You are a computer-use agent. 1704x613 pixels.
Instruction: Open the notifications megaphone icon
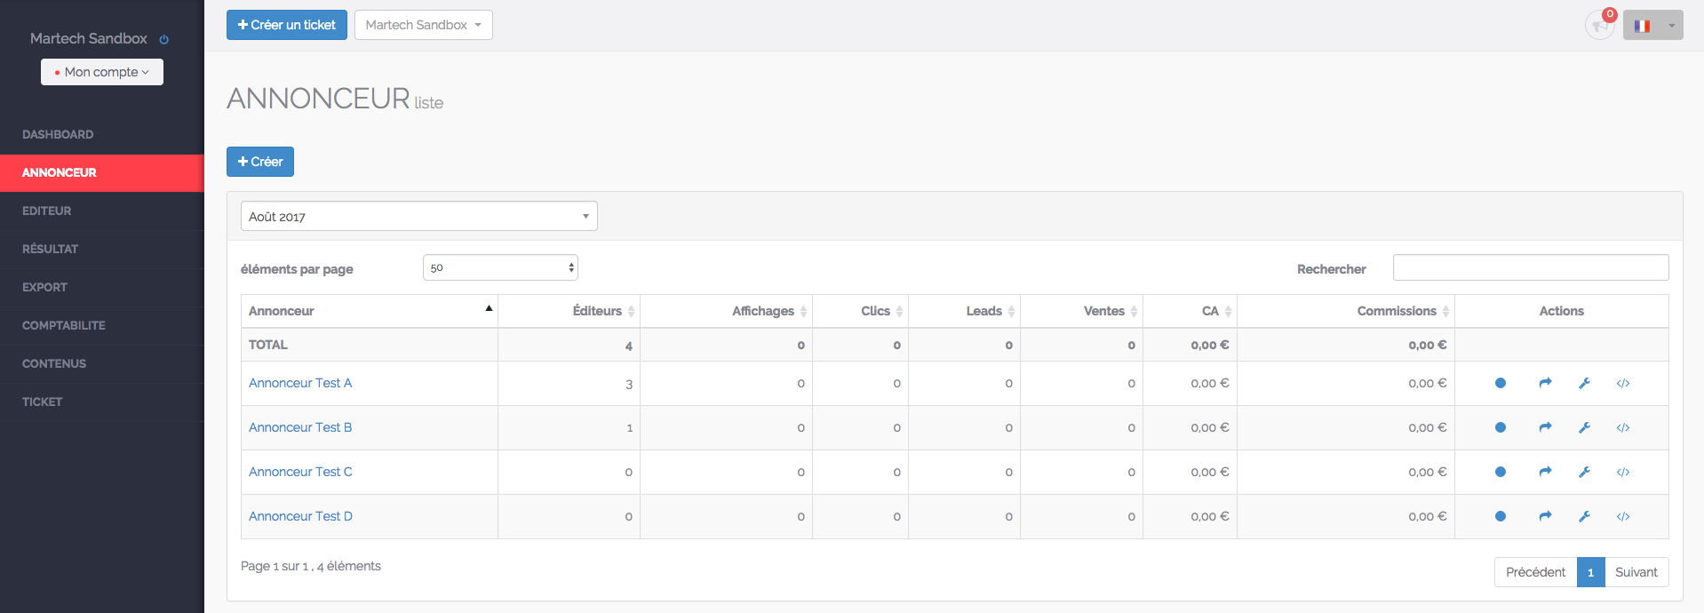click(x=1600, y=25)
